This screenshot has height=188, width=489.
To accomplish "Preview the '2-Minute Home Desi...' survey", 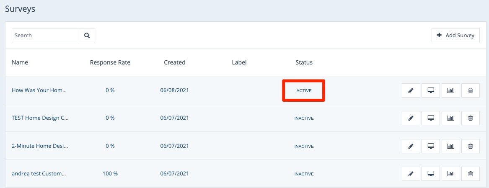I will (430, 146).
